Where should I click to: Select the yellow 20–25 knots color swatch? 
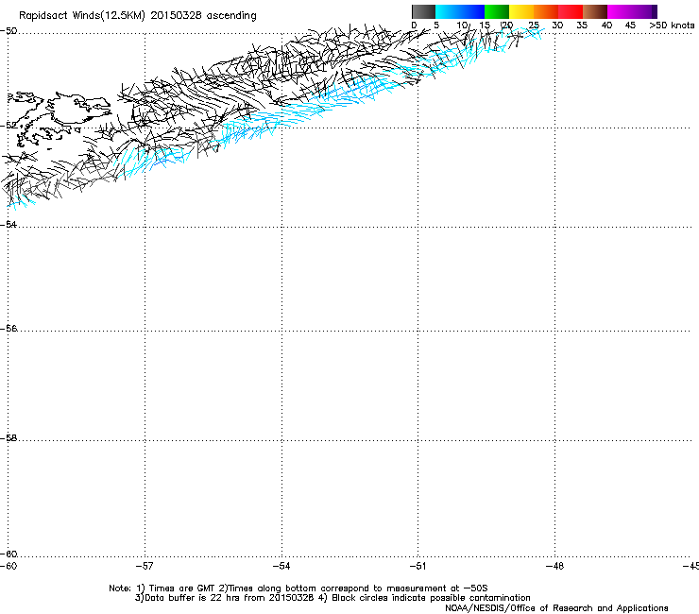521,11
